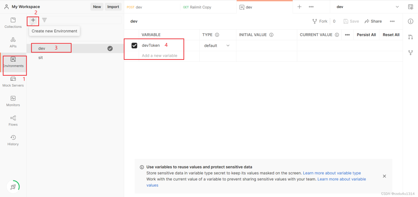Open the Flows sidebar section

tap(13, 121)
